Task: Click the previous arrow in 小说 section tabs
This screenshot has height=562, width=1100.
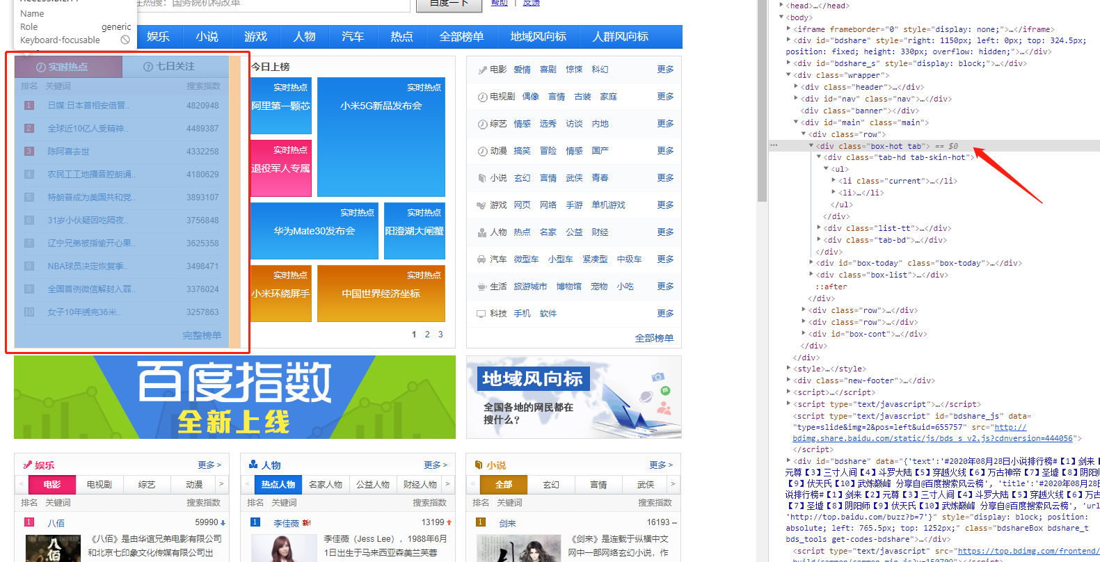Action: point(473,484)
